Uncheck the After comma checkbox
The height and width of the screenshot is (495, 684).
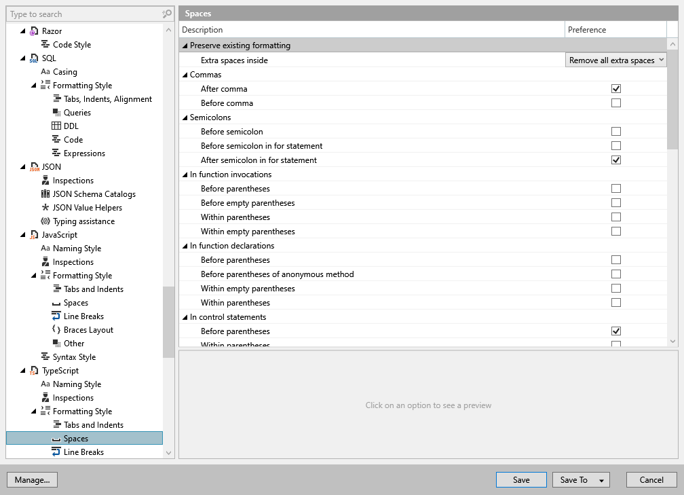point(616,88)
